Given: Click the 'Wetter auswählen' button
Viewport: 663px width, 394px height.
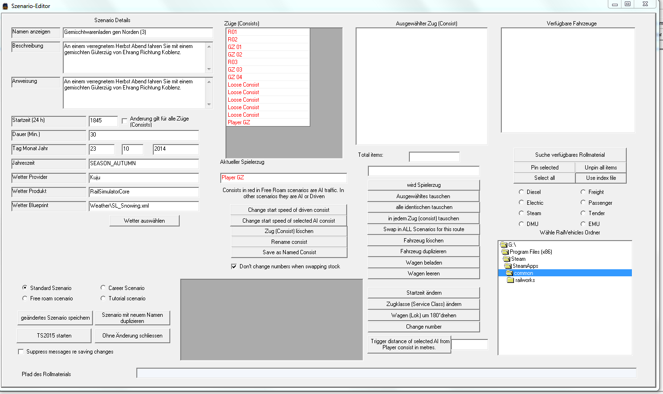Looking at the screenshot, I should coord(144,221).
